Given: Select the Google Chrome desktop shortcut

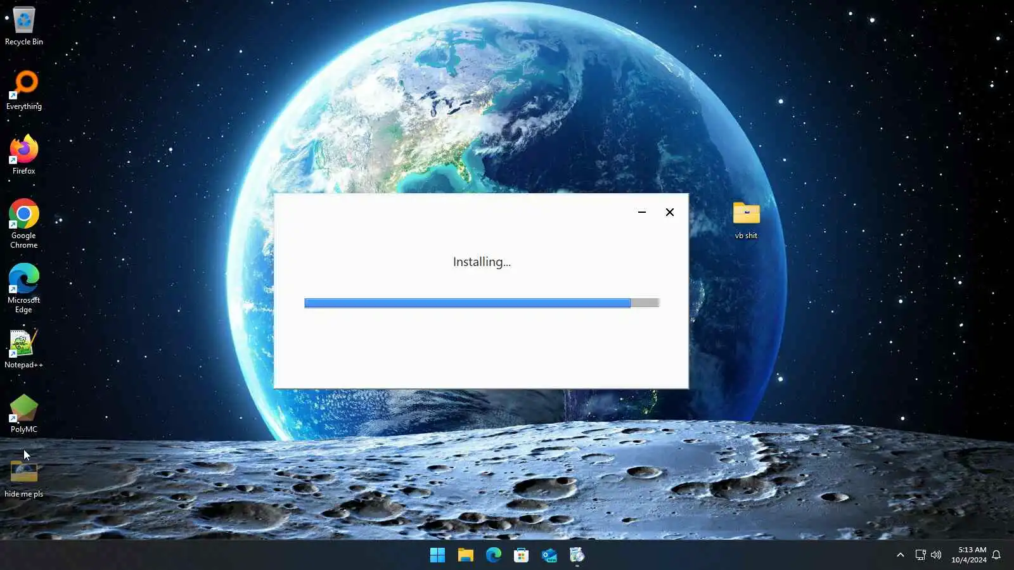Looking at the screenshot, I should (24, 224).
